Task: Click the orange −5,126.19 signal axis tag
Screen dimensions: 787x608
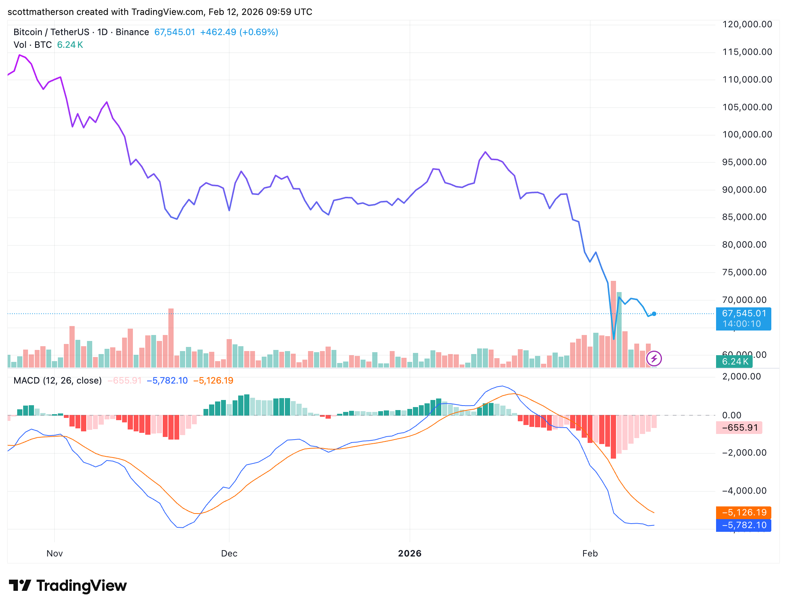Action: point(743,512)
